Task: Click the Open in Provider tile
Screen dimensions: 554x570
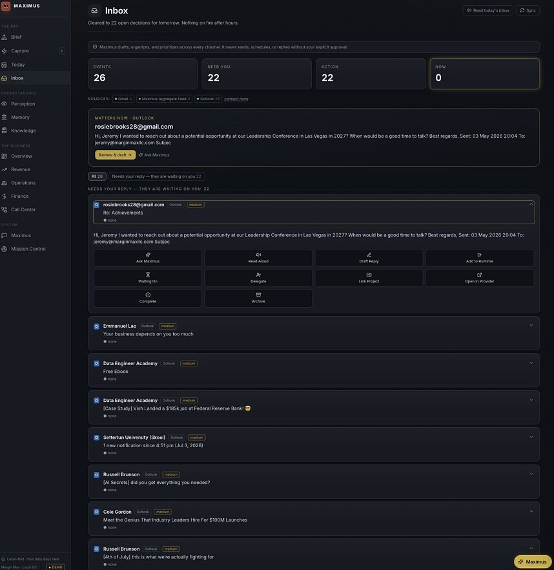Action: tap(480, 278)
